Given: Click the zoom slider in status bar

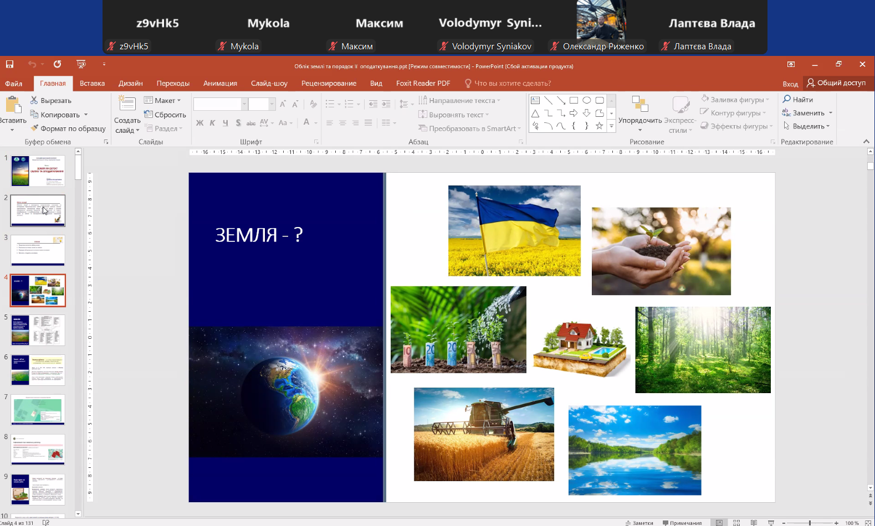Looking at the screenshot, I should pos(810,523).
